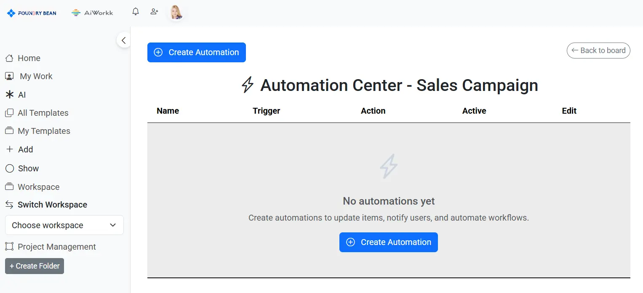Image resolution: width=643 pixels, height=293 pixels.
Task: Collapse the sidebar with the chevron arrow
Action: tap(123, 40)
